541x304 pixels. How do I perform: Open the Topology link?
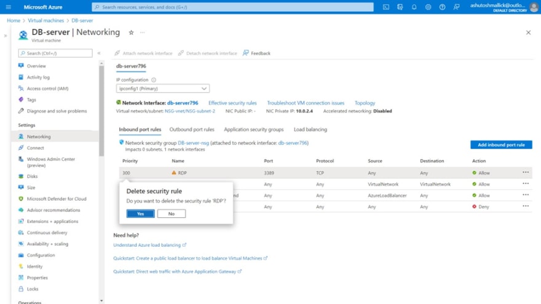(365, 103)
